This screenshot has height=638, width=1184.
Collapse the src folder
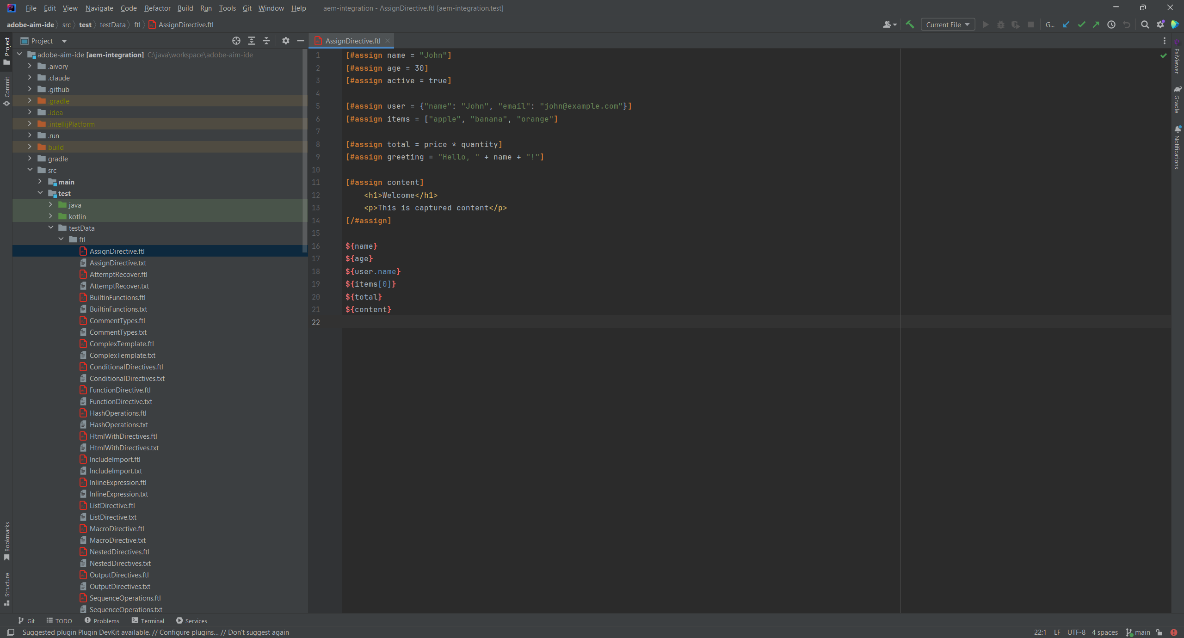30,170
